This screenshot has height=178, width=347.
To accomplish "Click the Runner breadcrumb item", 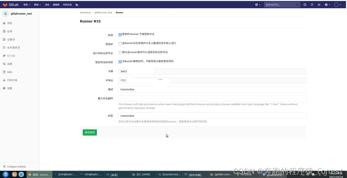I will coord(119,13).
